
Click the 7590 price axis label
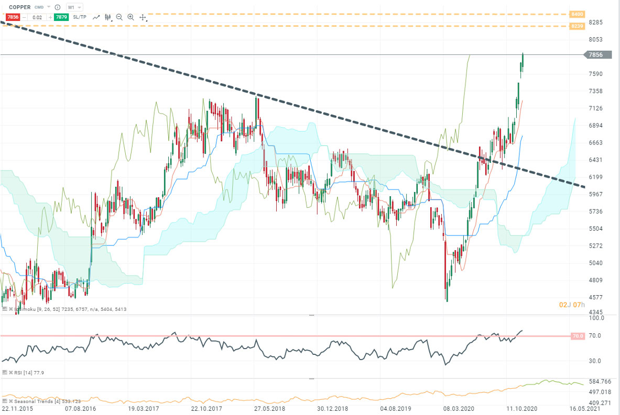point(595,74)
